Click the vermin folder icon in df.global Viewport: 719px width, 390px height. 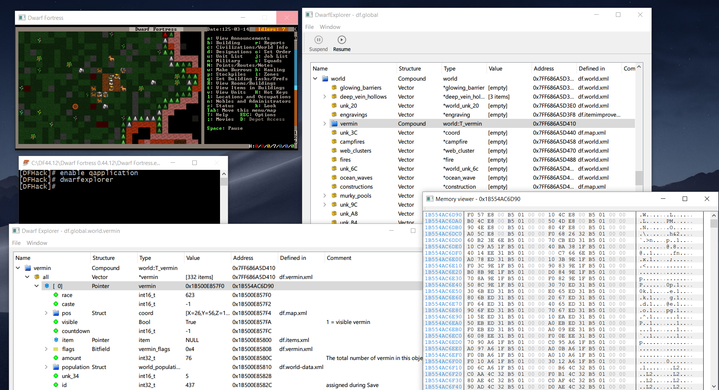point(334,124)
